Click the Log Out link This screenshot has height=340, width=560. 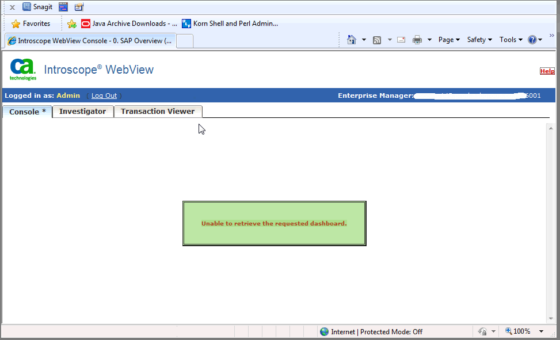coord(104,95)
